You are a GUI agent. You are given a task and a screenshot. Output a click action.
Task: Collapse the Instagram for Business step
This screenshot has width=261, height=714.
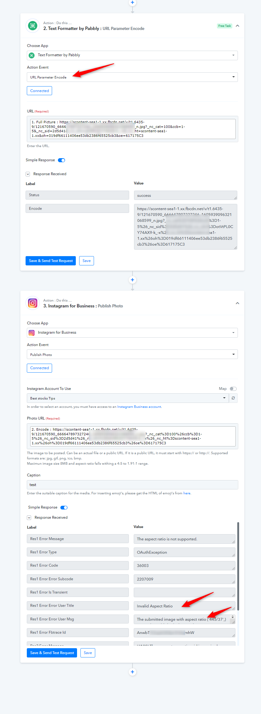[238, 303]
